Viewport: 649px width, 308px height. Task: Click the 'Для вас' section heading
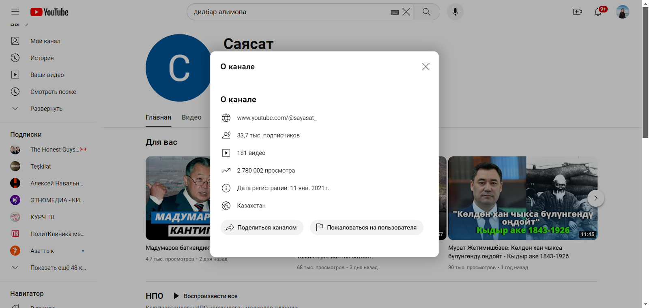[161, 142]
